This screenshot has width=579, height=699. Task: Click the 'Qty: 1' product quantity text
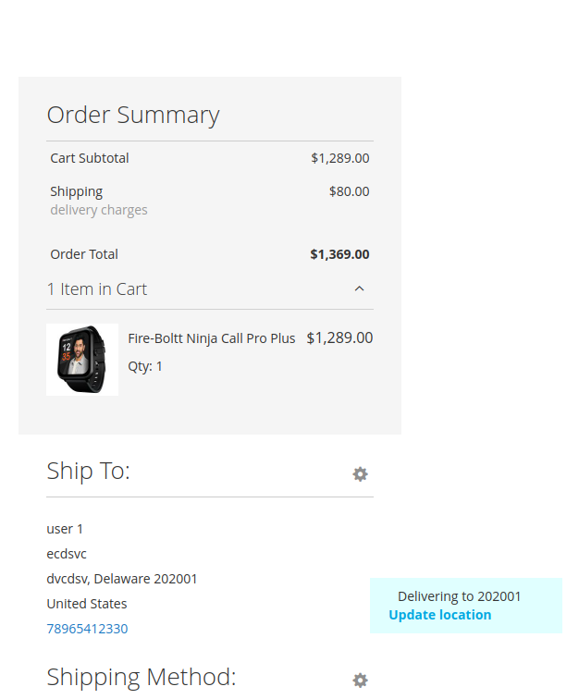pyautogui.click(x=145, y=366)
